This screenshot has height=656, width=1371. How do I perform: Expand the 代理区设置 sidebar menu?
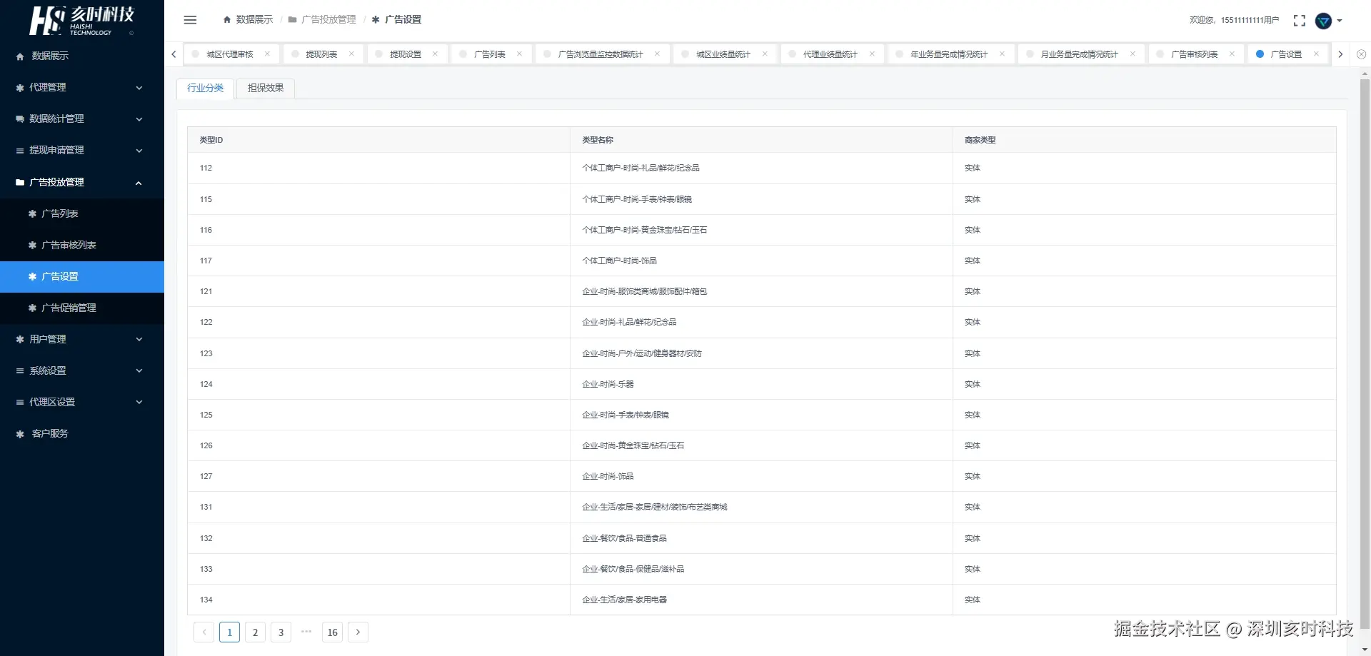pyautogui.click(x=82, y=402)
